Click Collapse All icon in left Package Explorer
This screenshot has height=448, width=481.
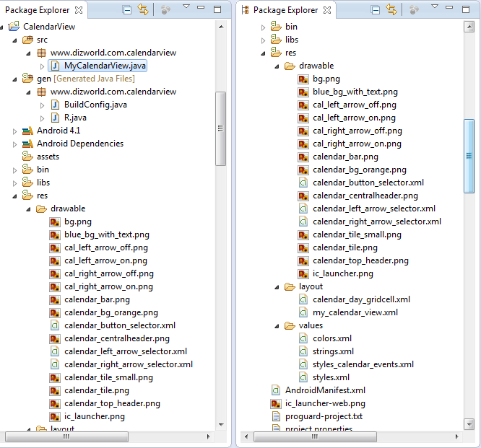coord(126,10)
